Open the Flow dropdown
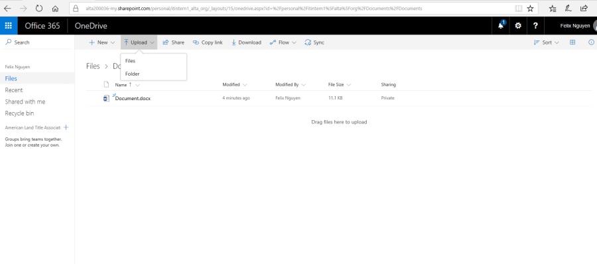The image size is (597, 264). pyautogui.click(x=283, y=42)
